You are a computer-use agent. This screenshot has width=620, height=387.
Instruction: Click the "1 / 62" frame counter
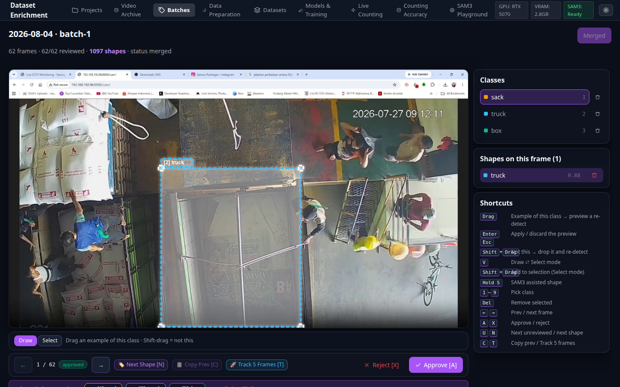click(x=46, y=365)
